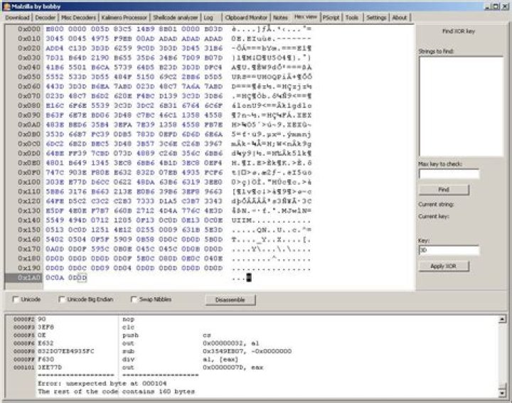Click the Max key to check field
This screenshot has width=512, height=403.
click(449, 174)
